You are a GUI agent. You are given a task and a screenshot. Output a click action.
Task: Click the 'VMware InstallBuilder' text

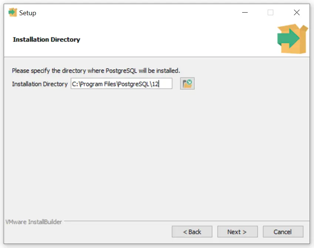pos(34,222)
